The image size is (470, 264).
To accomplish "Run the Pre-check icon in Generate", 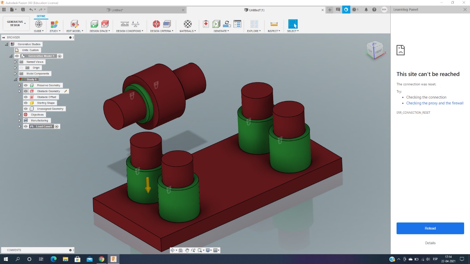I will [x=206, y=24].
